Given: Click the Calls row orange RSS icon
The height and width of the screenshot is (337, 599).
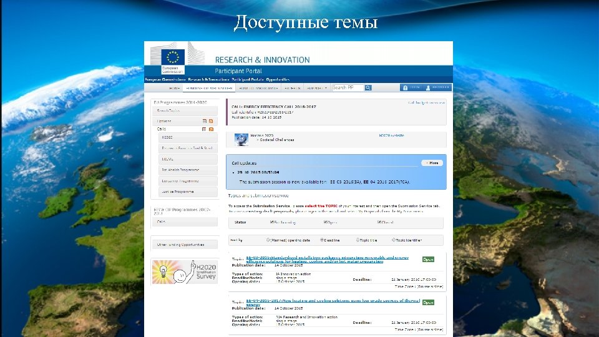Looking at the screenshot, I should (211, 129).
